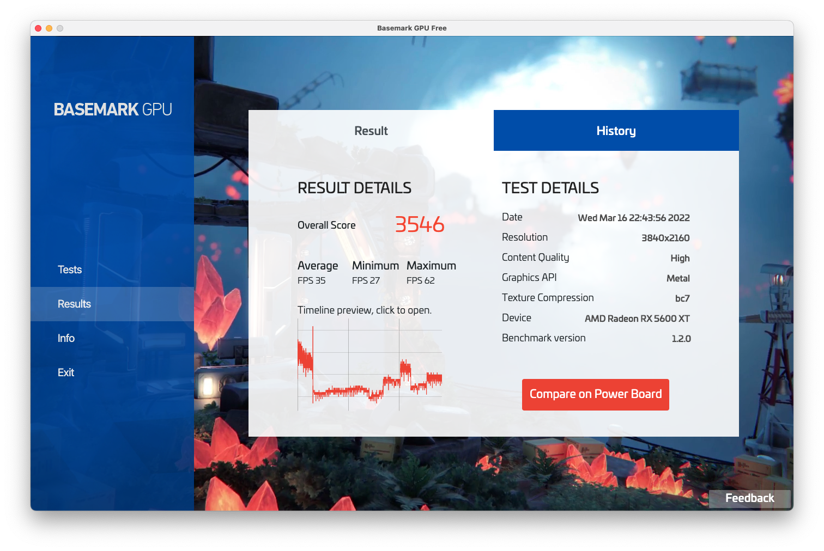Click Exit in the sidebar
This screenshot has width=824, height=551.
[x=66, y=372]
